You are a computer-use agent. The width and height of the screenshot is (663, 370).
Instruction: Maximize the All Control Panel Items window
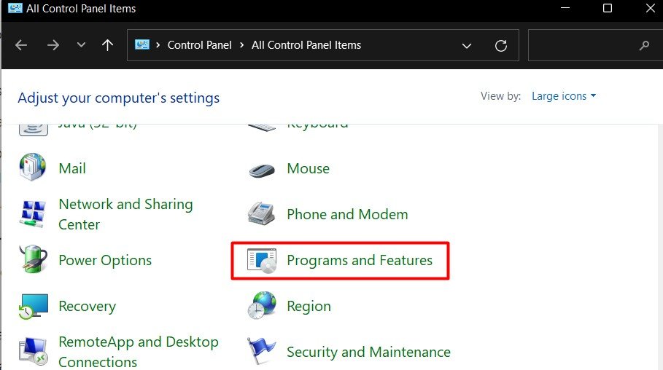(608, 8)
